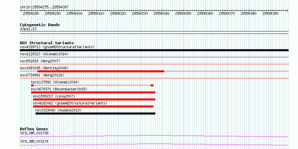
Task: Click ruler coordinate 29594370
Action: coord(227,13)
